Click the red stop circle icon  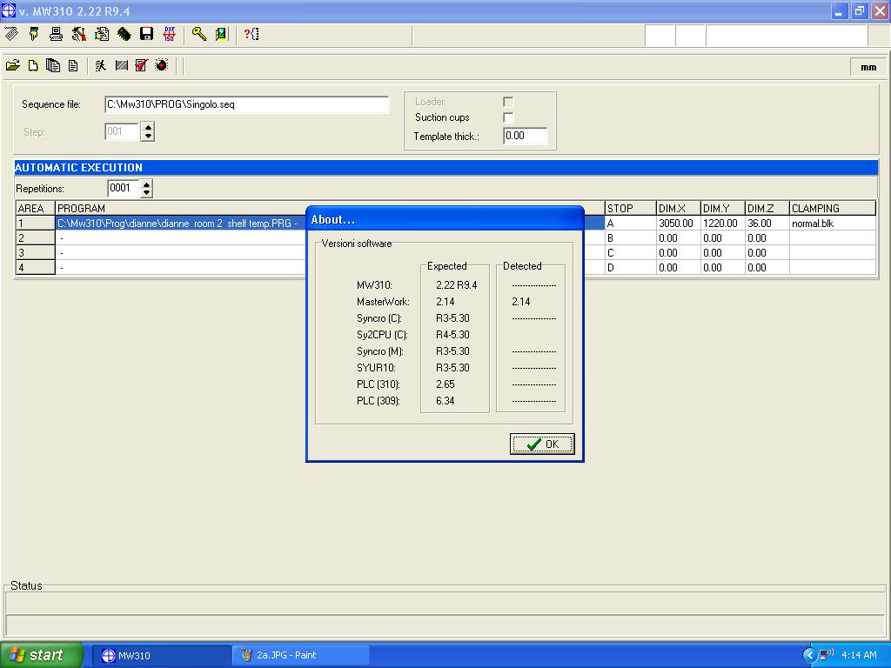pos(162,66)
